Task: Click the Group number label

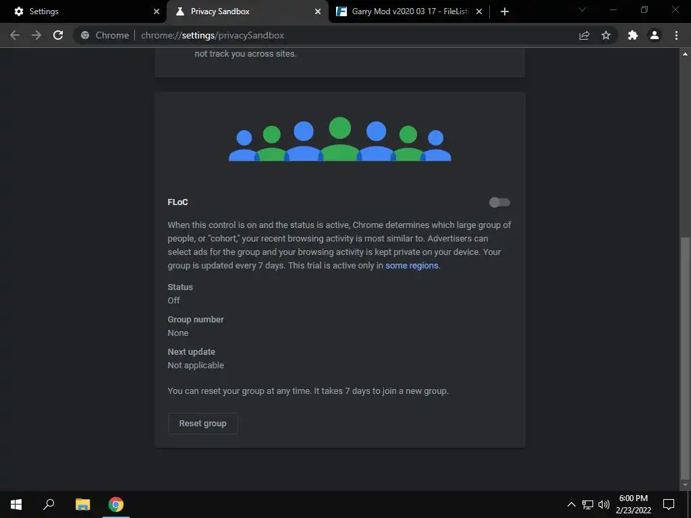Action: pyautogui.click(x=196, y=319)
